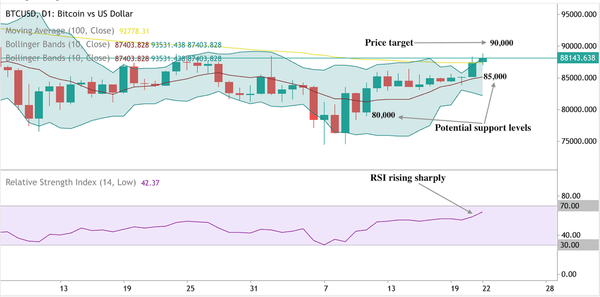Image resolution: width=600 pixels, height=297 pixels.
Task: Click the Moving Average value 92778.31
Action: (x=134, y=30)
